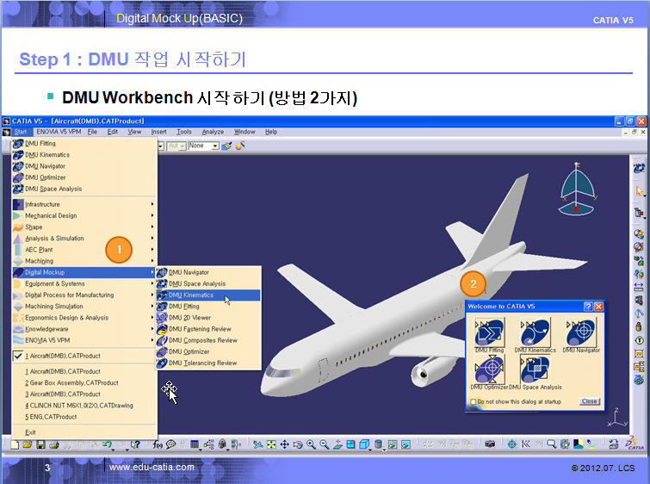Launch DMU Optimizer from Welcome dialog
This screenshot has height=484, width=650.
pyautogui.click(x=489, y=370)
